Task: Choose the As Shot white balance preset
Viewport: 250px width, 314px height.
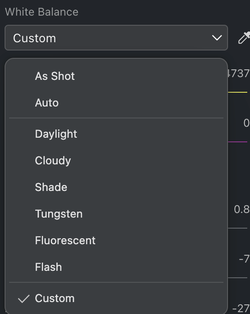Action: click(x=116, y=76)
